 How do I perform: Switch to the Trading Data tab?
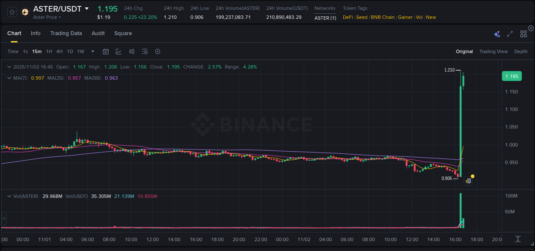coord(66,33)
